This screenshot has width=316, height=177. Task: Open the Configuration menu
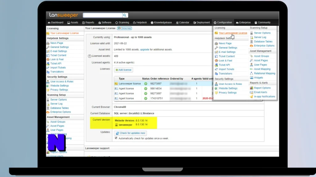[223, 22]
